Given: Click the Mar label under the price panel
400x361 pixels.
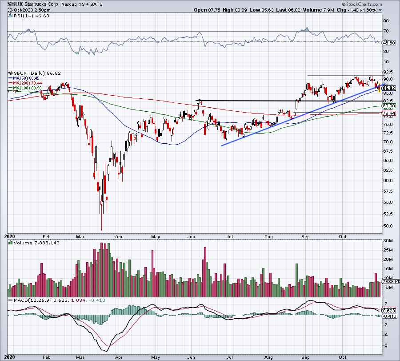Looking at the screenshot, I should (x=80, y=237).
